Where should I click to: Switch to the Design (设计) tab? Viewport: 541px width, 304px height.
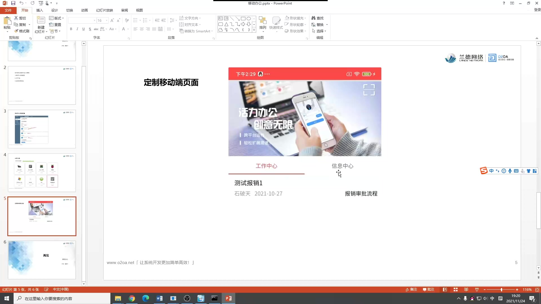pyautogui.click(x=54, y=10)
